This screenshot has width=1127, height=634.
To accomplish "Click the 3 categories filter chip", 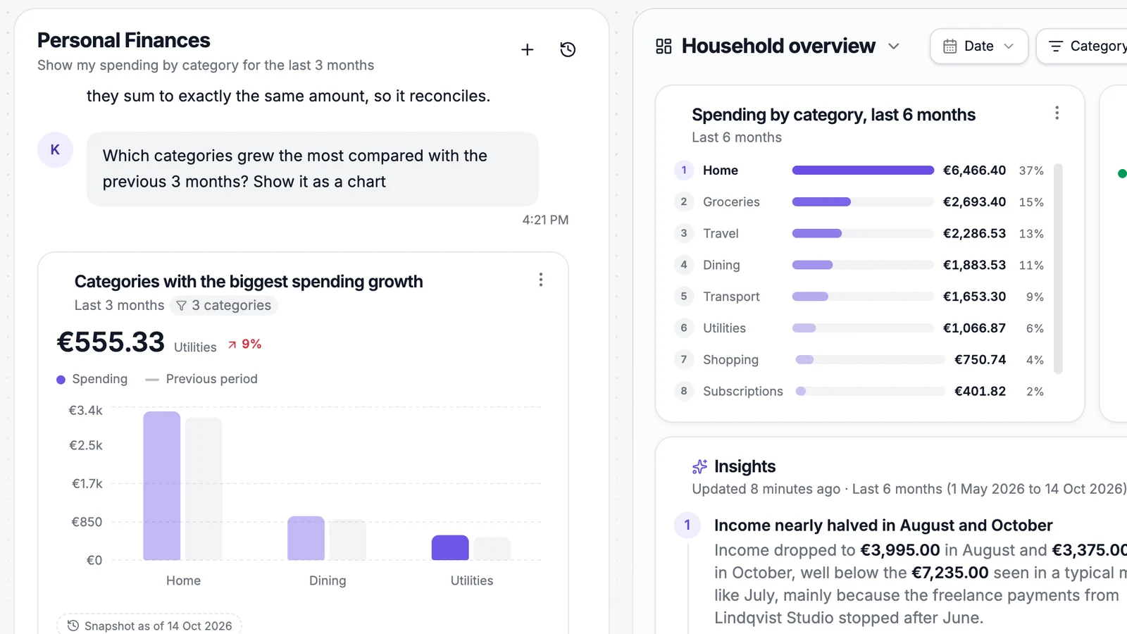I will pyautogui.click(x=223, y=306).
